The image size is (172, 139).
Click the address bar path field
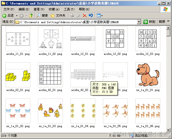[x=76, y=22]
